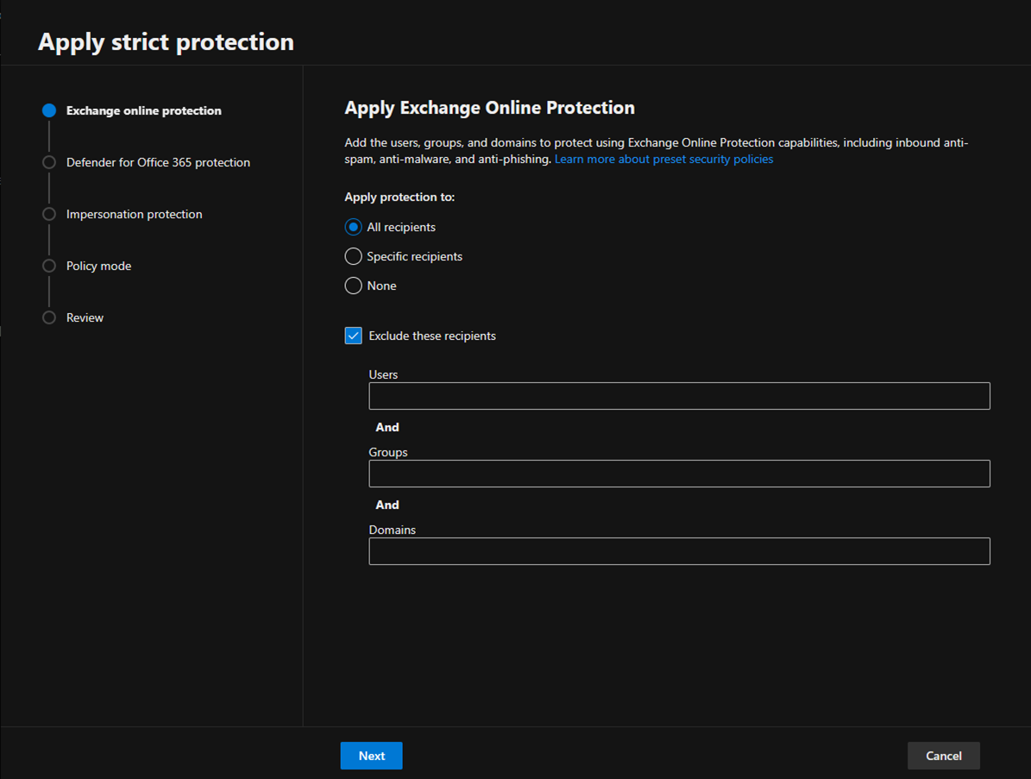This screenshot has height=779, width=1031.
Task: Click the Apply Exchange Online Protection heading
Action: (x=490, y=108)
